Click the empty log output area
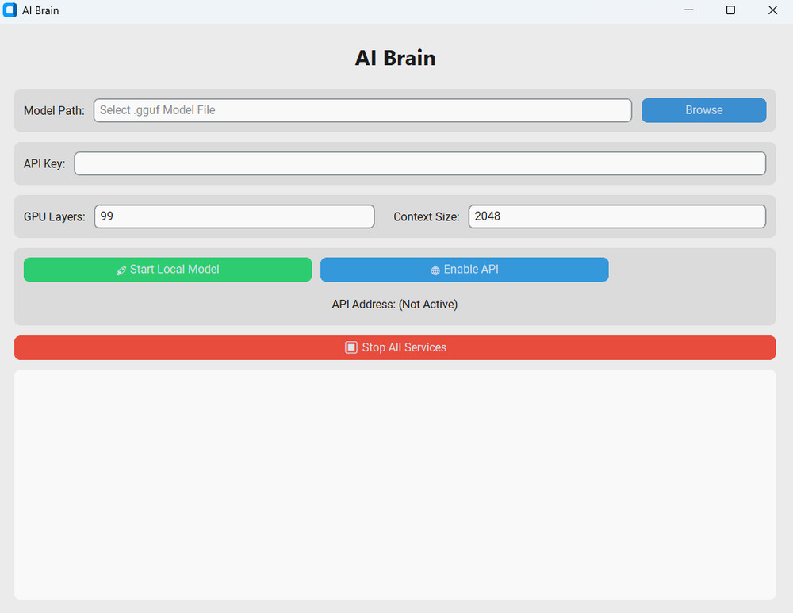Image resolution: width=793 pixels, height=613 pixels. pos(394,484)
